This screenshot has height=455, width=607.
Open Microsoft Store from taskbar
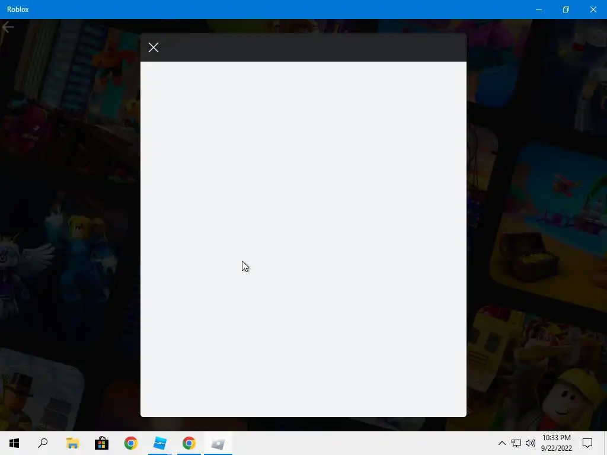[x=101, y=443]
